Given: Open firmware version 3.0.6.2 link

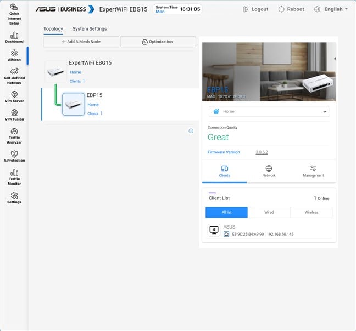Looking at the screenshot, I should tap(262, 152).
